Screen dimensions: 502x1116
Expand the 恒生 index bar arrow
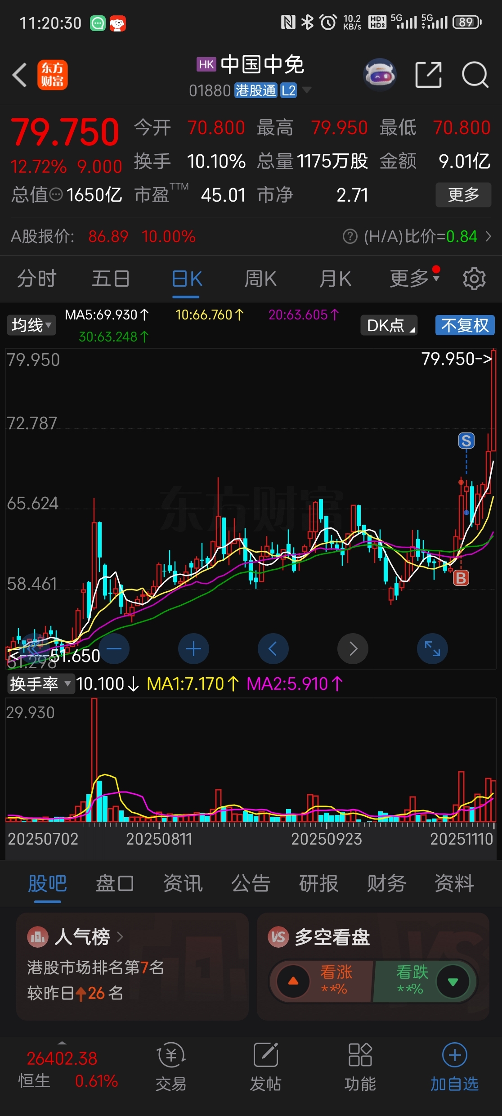tap(62, 1043)
